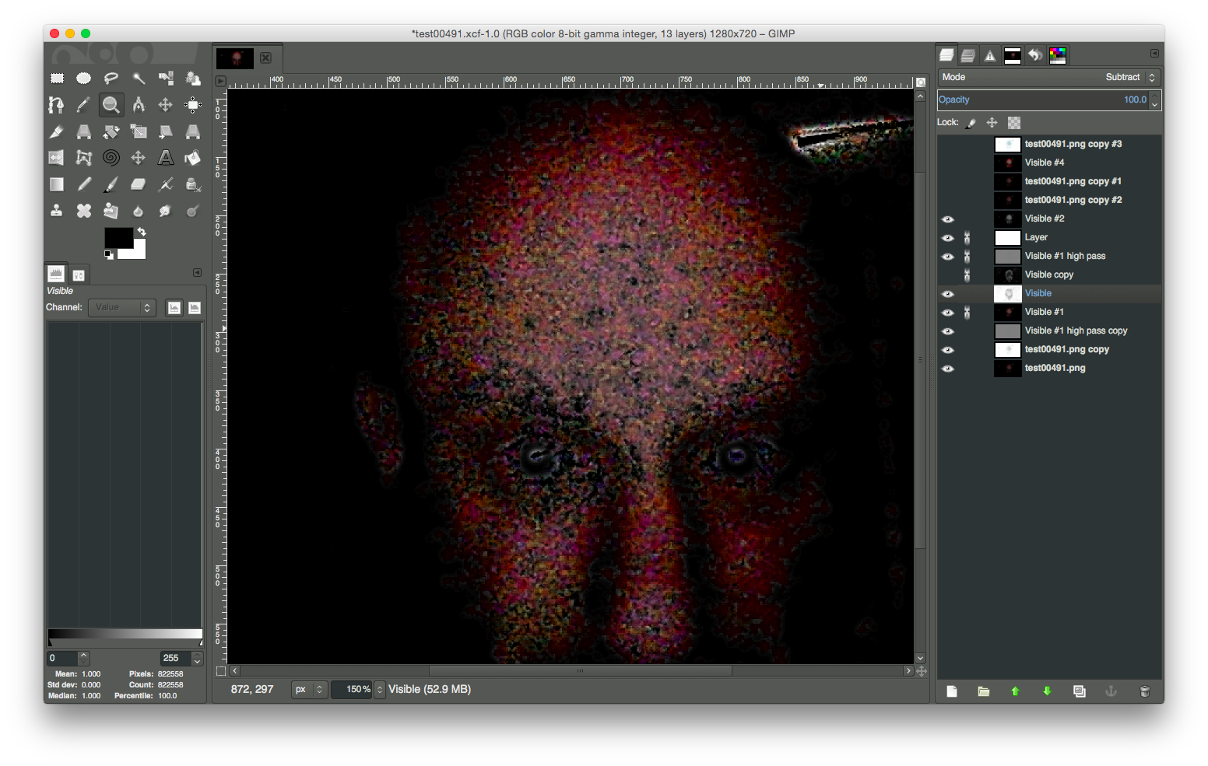Select the Paintbrush tool
This screenshot has width=1208, height=766.
coord(111,184)
